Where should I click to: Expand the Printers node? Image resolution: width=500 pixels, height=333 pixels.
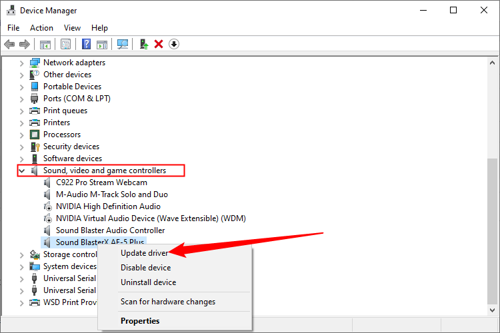tap(21, 123)
